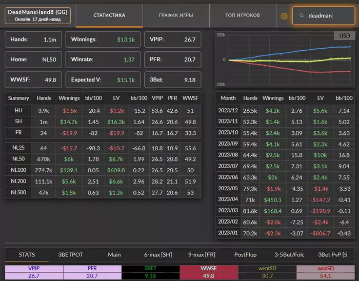Open the Main stats tab
359x281 pixels.
click(114, 255)
